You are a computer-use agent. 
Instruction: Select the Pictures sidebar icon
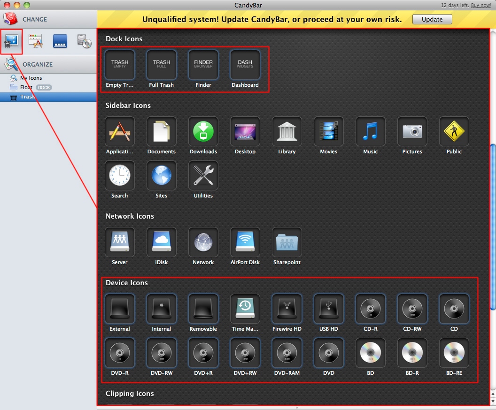[x=412, y=131]
